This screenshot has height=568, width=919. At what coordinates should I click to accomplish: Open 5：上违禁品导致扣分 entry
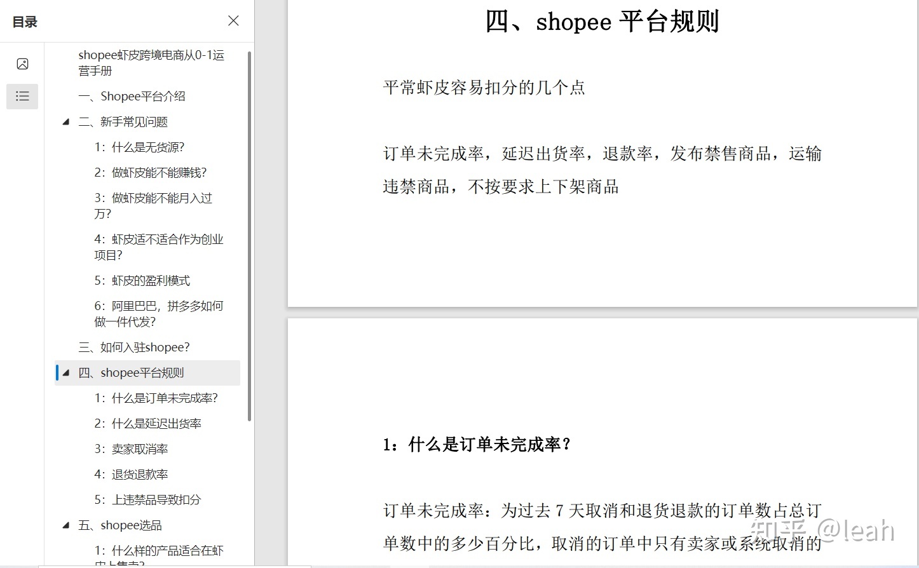coord(147,500)
